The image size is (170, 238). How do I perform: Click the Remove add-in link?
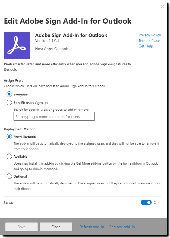tap(122, 227)
